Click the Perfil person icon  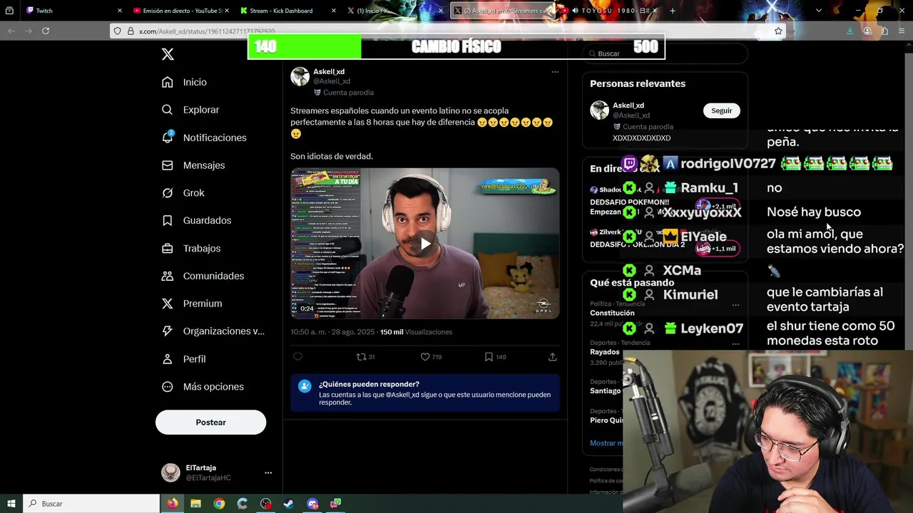tap(168, 359)
